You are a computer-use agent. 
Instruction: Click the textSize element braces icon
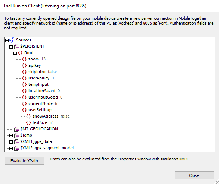(x=28, y=123)
